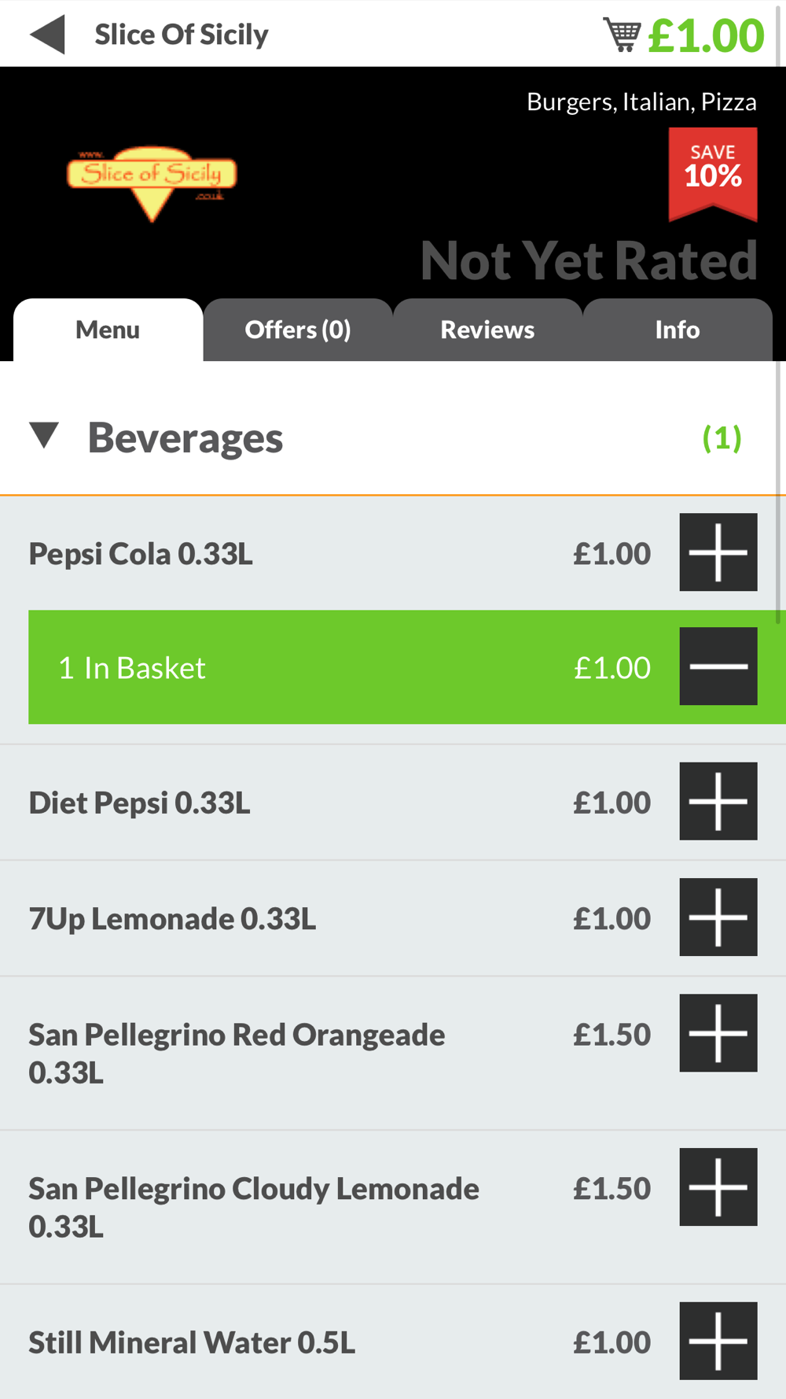Screen dimensions: 786x1399
Task: Switch to the Info tab
Action: coord(678,330)
